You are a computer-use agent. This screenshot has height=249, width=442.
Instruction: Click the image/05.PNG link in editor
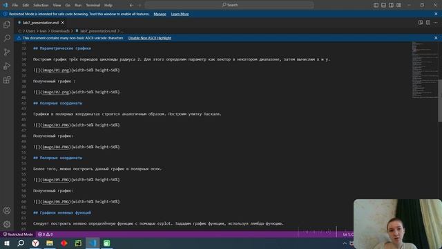(56, 180)
